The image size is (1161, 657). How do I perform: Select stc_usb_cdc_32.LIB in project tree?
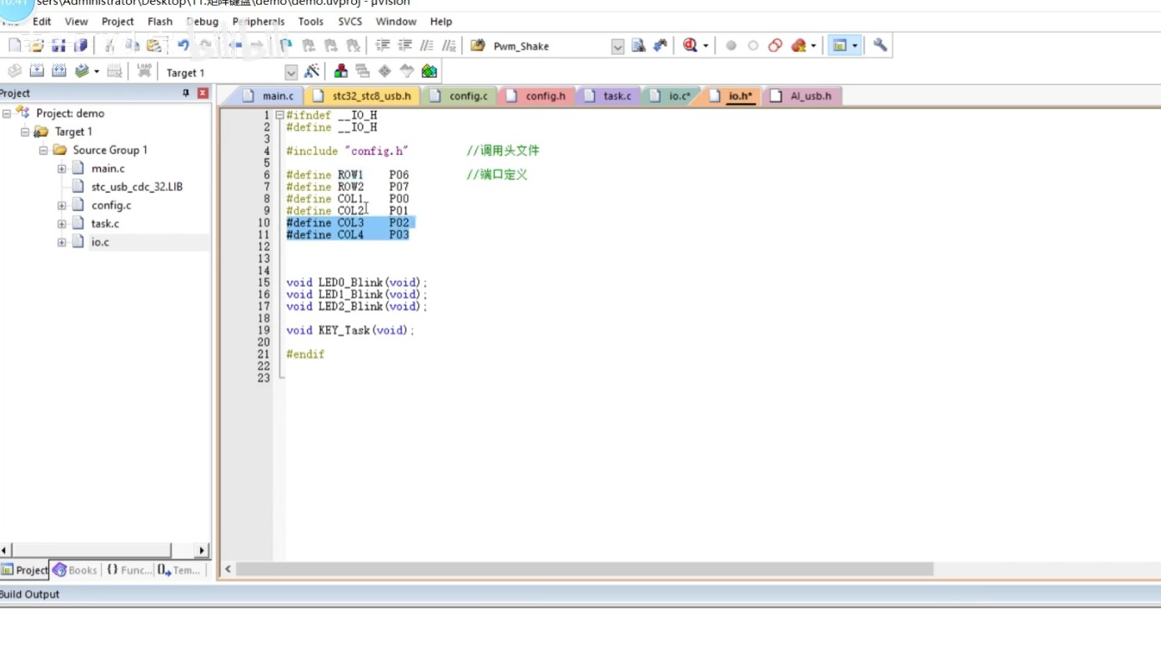pos(136,187)
